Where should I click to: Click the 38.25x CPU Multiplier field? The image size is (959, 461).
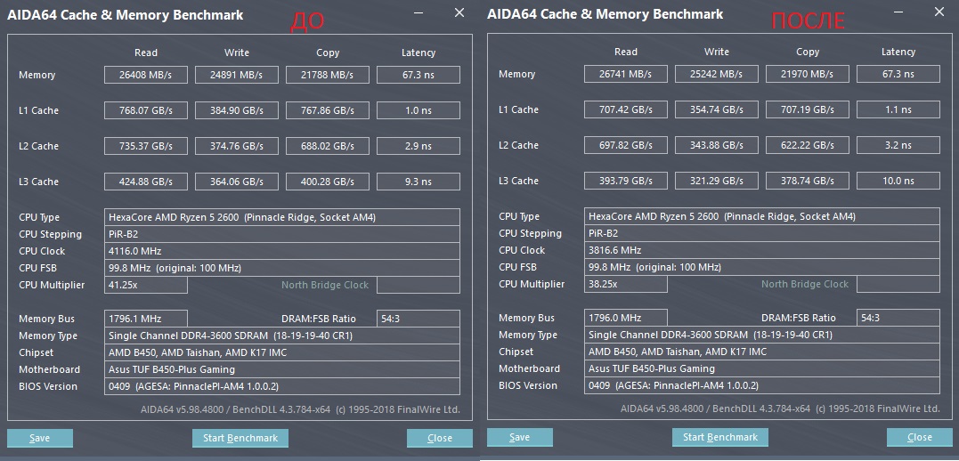(626, 284)
